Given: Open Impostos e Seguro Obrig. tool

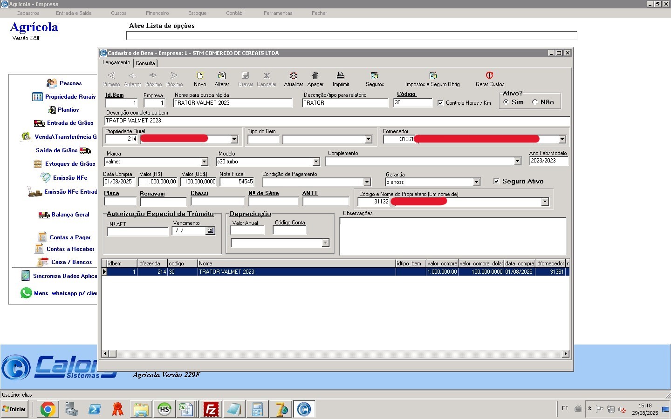Looking at the screenshot, I should [433, 76].
